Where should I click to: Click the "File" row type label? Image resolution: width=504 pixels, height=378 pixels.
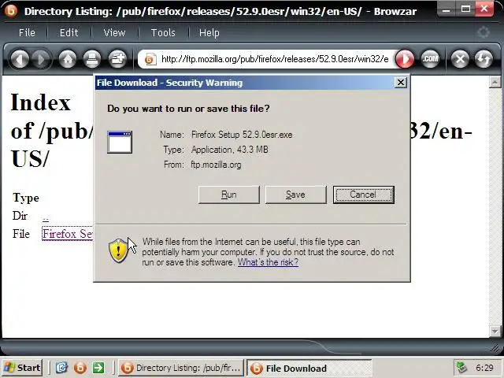(x=21, y=234)
